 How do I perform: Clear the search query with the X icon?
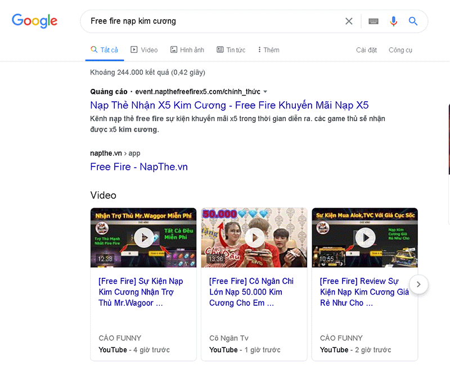click(349, 21)
